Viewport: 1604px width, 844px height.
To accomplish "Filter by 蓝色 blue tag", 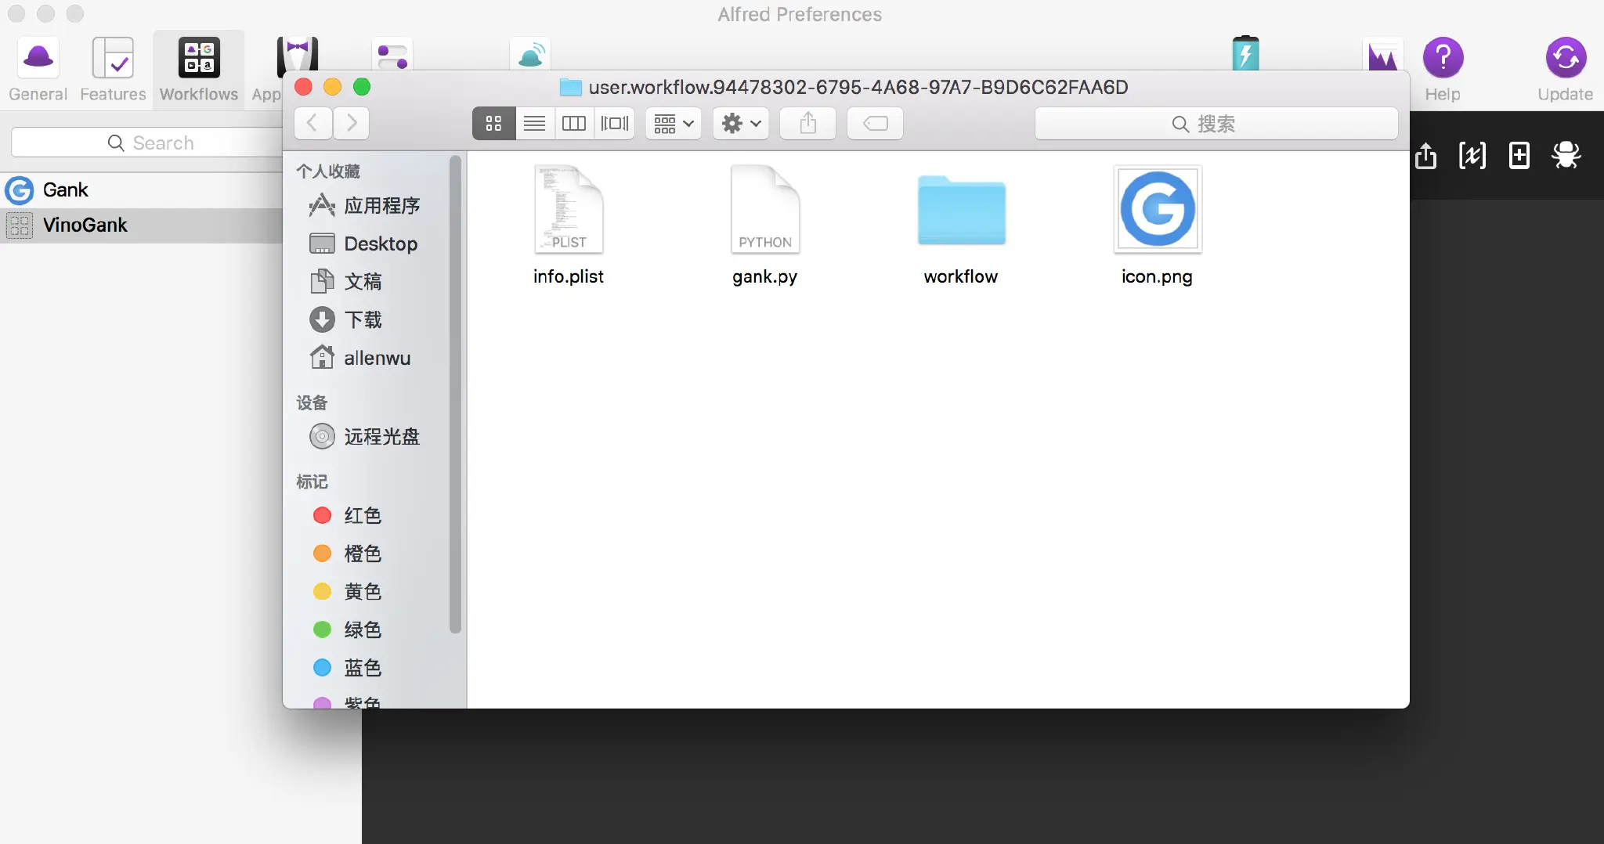I will pyautogui.click(x=348, y=668).
